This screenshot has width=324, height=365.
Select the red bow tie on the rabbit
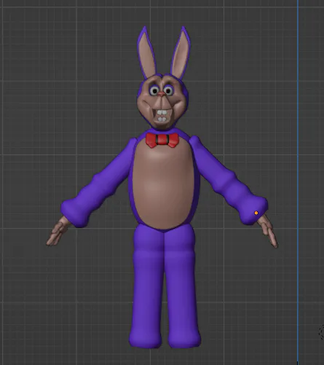coord(162,140)
